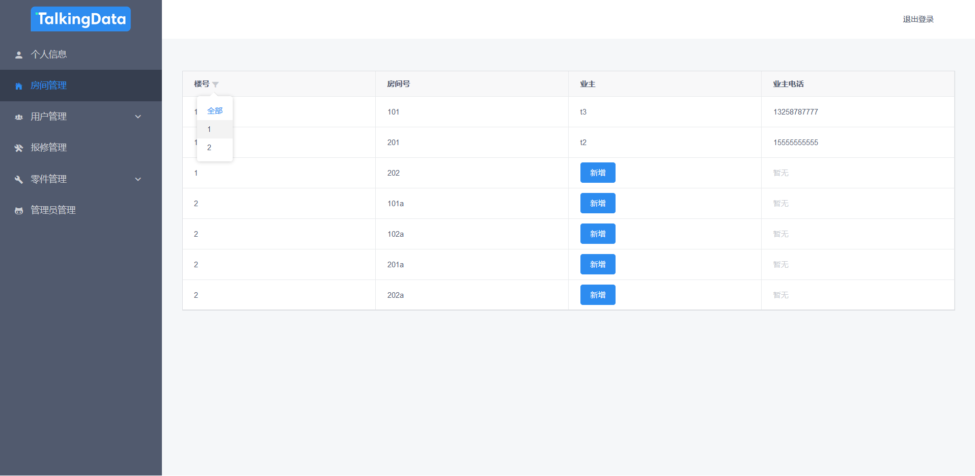
Task: Click 新增 for room 202a
Action: click(598, 295)
